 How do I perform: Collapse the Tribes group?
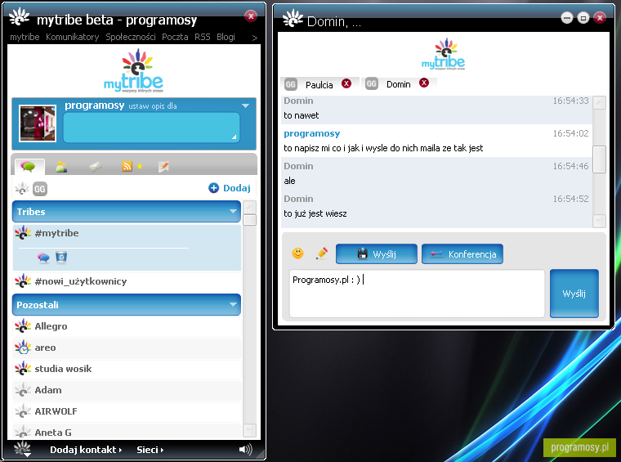coord(233,212)
